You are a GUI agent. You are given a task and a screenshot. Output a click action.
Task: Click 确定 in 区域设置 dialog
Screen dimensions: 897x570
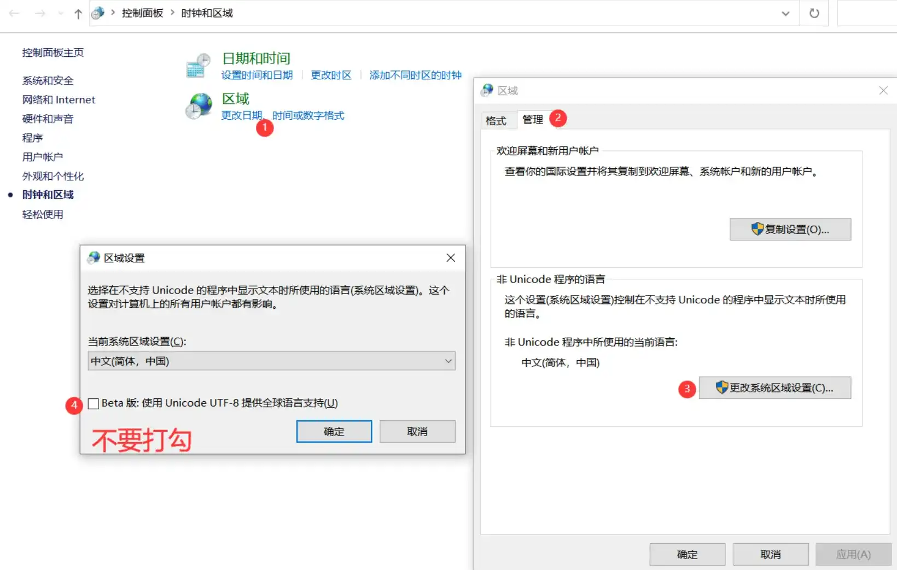pos(334,431)
